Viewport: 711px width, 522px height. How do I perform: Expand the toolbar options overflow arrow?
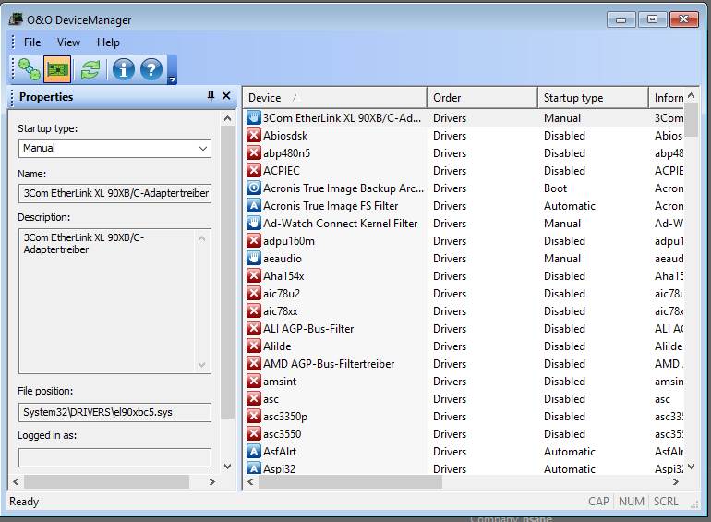tap(172, 79)
